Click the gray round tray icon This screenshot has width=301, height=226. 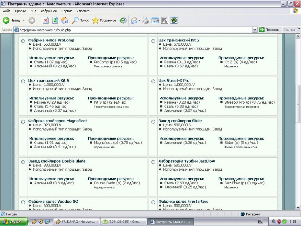pyautogui.click(x=273, y=221)
